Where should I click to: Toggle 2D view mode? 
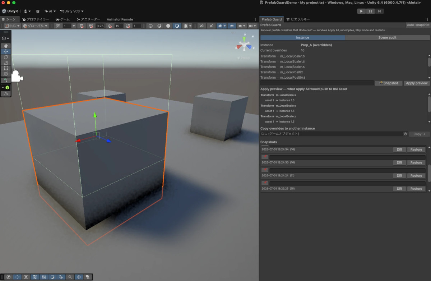click(202, 26)
